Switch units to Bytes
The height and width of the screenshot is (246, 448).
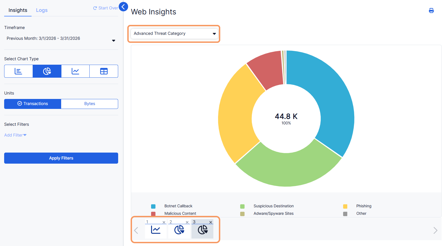[x=90, y=104]
